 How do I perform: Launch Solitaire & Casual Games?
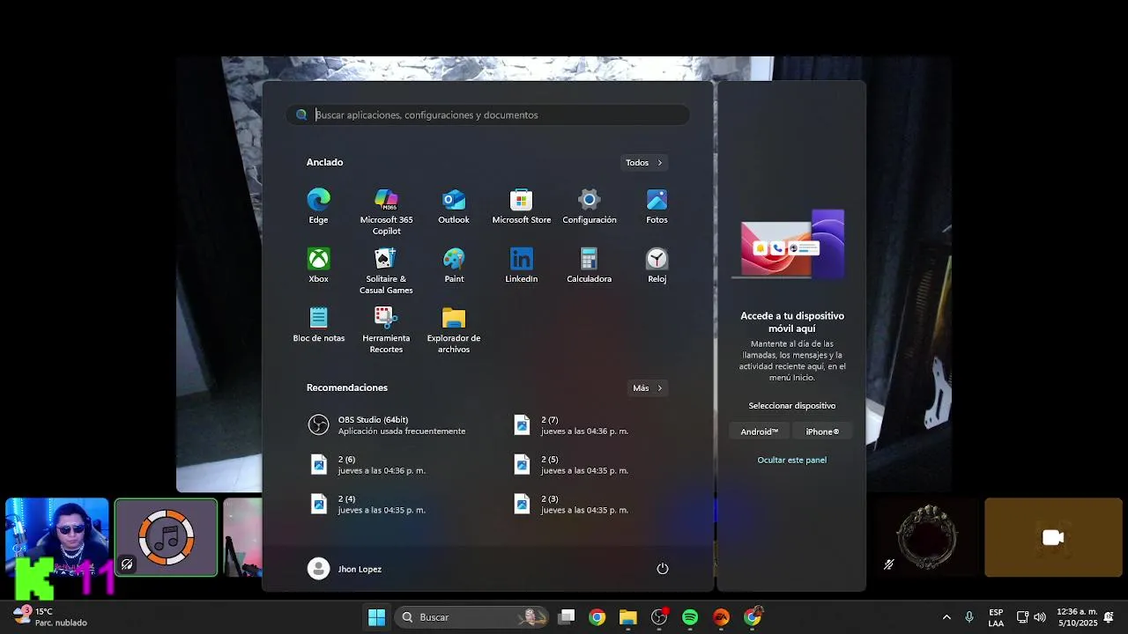coord(386,271)
